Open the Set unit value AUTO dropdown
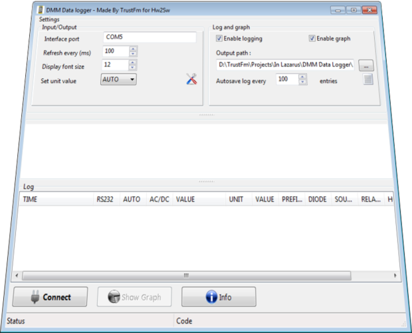412x333 pixels. point(118,79)
